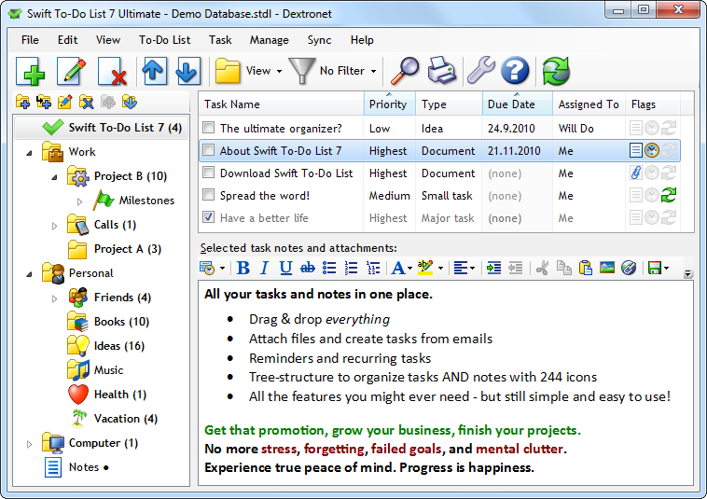Click the delete to-do list folder icon
Screen dimensions: 707x499
tap(86, 102)
